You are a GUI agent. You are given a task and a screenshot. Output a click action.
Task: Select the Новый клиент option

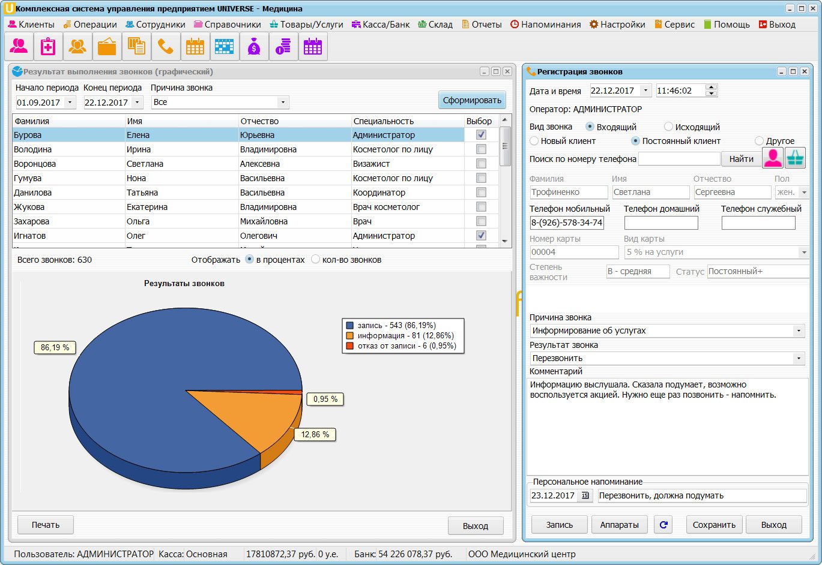pyautogui.click(x=534, y=141)
